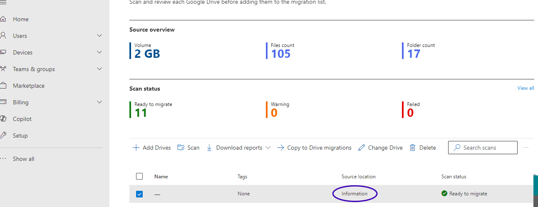Expand the Users navigation section
538x207 pixels.
99,36
